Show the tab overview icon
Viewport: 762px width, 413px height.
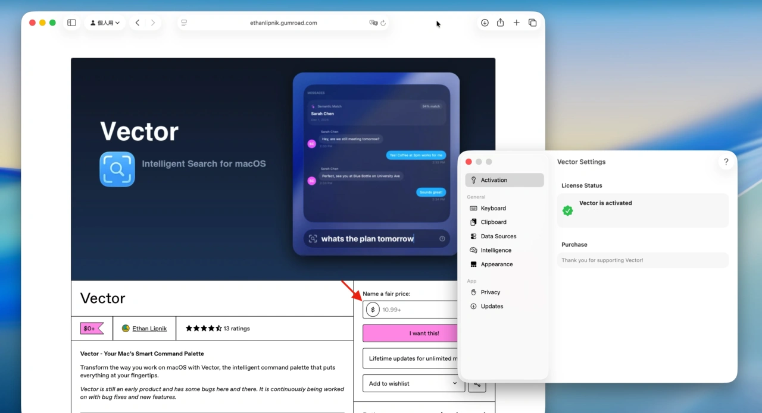click(532, 23)
